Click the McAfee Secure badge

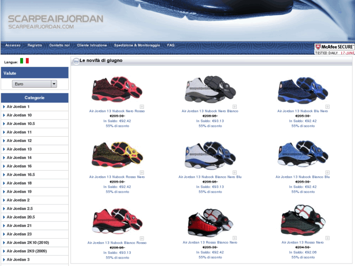pyautogui.click(x=334, y=49)
